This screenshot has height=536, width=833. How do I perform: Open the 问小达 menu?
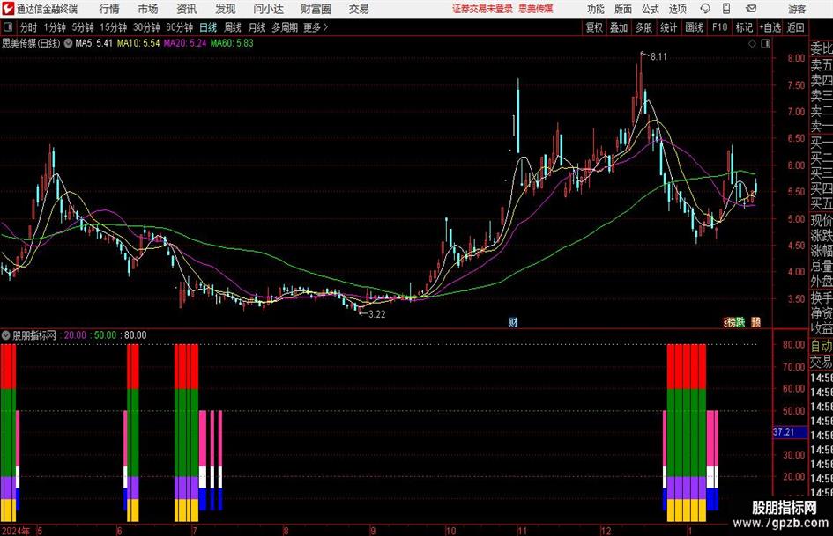pyautogui.click(x=268, y=9)
